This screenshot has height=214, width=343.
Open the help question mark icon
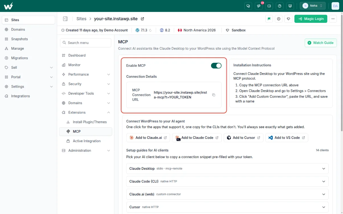tap(280, 6)
